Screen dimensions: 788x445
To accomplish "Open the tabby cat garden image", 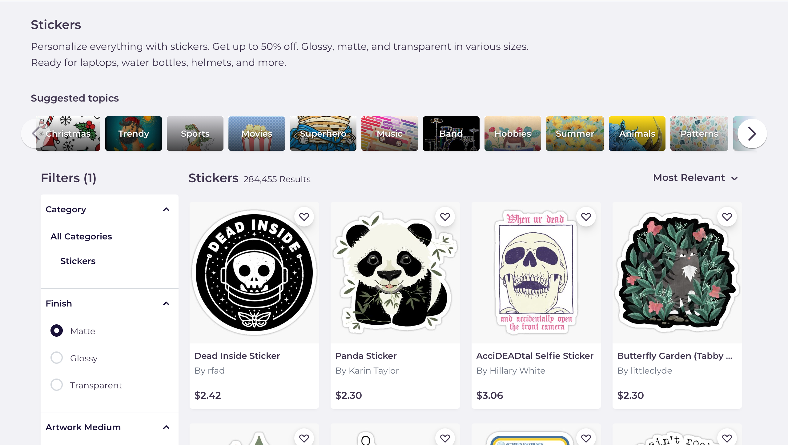I will click(677, 273).
